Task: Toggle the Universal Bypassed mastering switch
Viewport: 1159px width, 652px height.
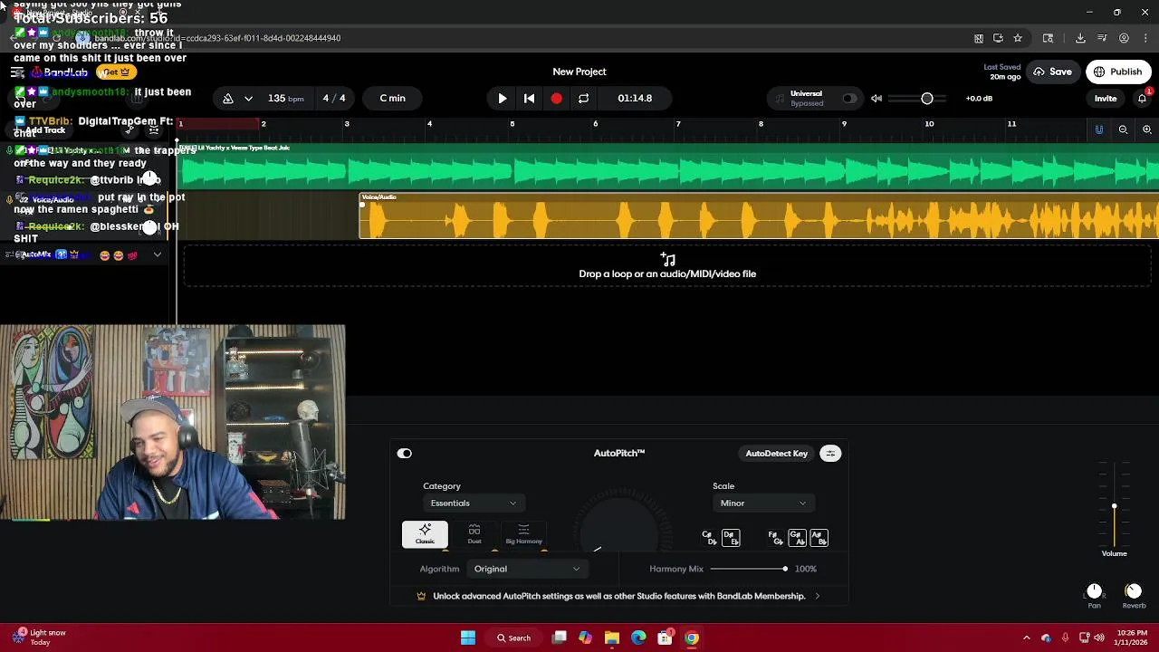Action: point(849,98)
